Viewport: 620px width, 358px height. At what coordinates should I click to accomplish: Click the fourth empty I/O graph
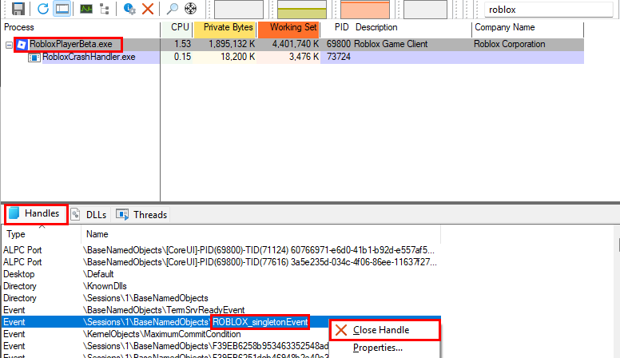coord(425,10)
